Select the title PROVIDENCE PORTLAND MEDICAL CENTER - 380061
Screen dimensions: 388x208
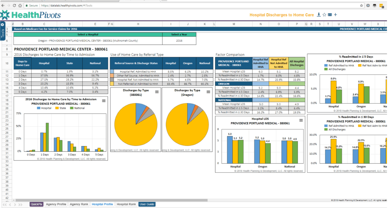(x=61, y=49)
